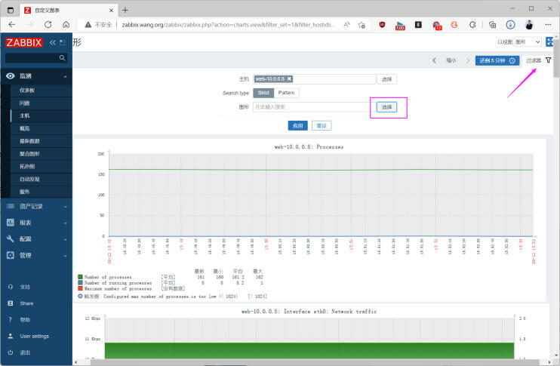Image resolution: width=560 pixels, height=366 pixels.
Task: Click the list icon of 资产记录
Action: [11, 206]
